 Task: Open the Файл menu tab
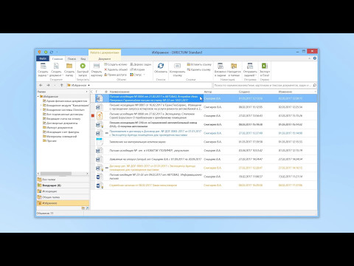[43, 58]
